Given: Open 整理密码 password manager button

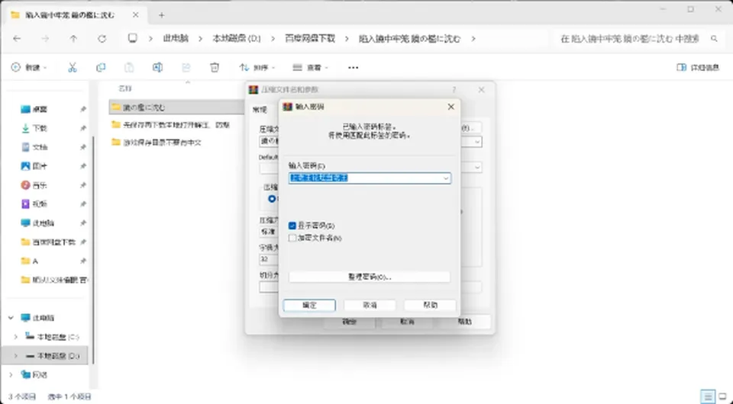Looking at the screenshot, I should click(370, 277).
